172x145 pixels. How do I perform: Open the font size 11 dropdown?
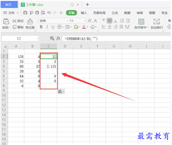(x=85, y=21)
